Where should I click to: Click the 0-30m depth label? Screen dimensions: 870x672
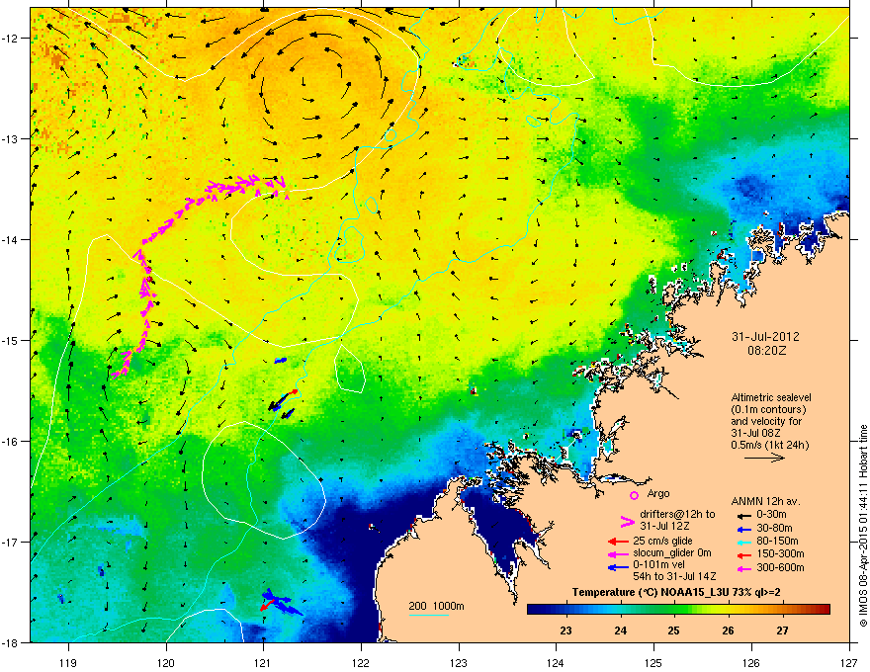pos(771,515)
